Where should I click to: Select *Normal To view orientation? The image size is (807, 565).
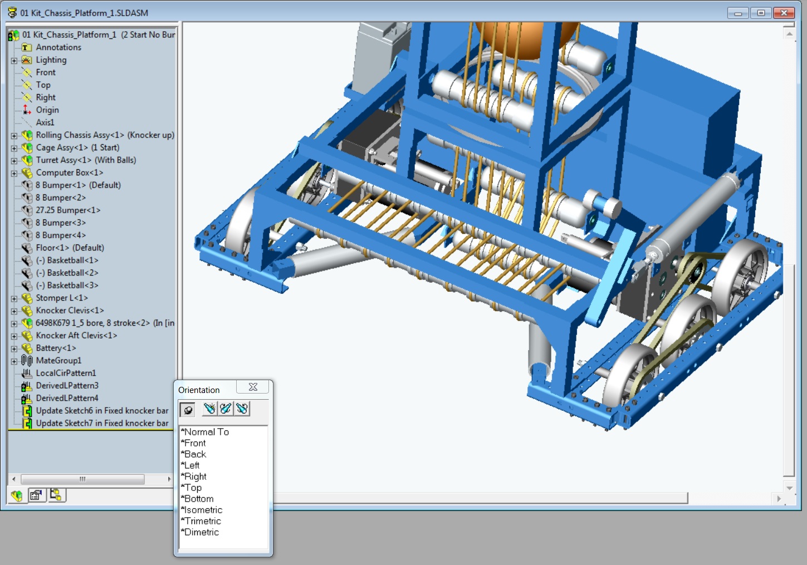(x=205, y=432)
